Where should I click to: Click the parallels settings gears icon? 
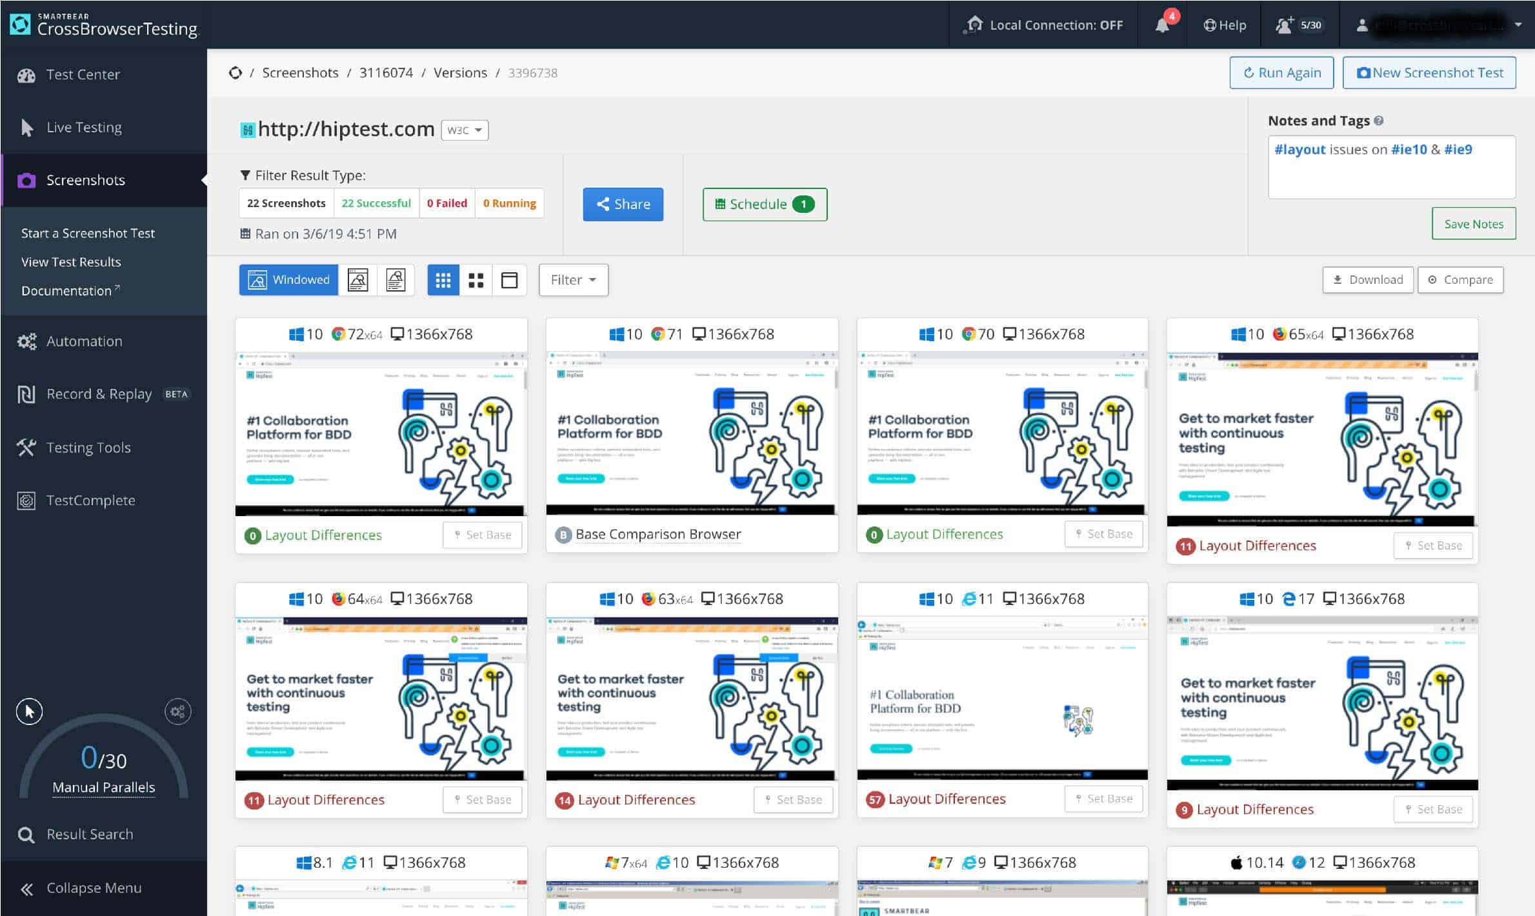click(x=178, y=712)
